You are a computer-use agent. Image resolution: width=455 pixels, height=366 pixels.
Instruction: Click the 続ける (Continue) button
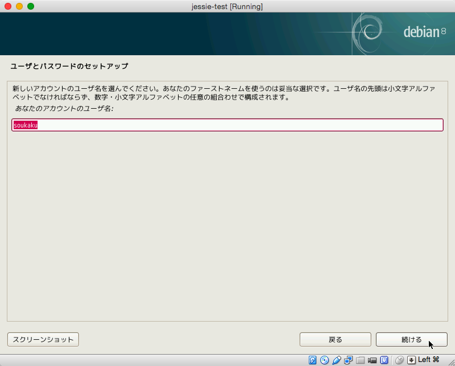point(411,340)
